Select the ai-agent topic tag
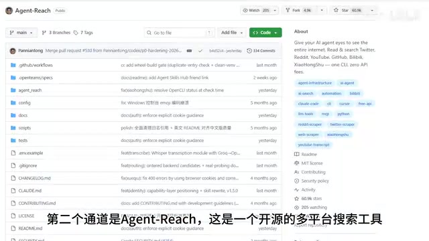Viewport: 429px width, 241px height. point(347,83)
